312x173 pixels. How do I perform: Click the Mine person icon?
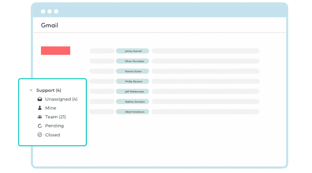pos(40,108)
